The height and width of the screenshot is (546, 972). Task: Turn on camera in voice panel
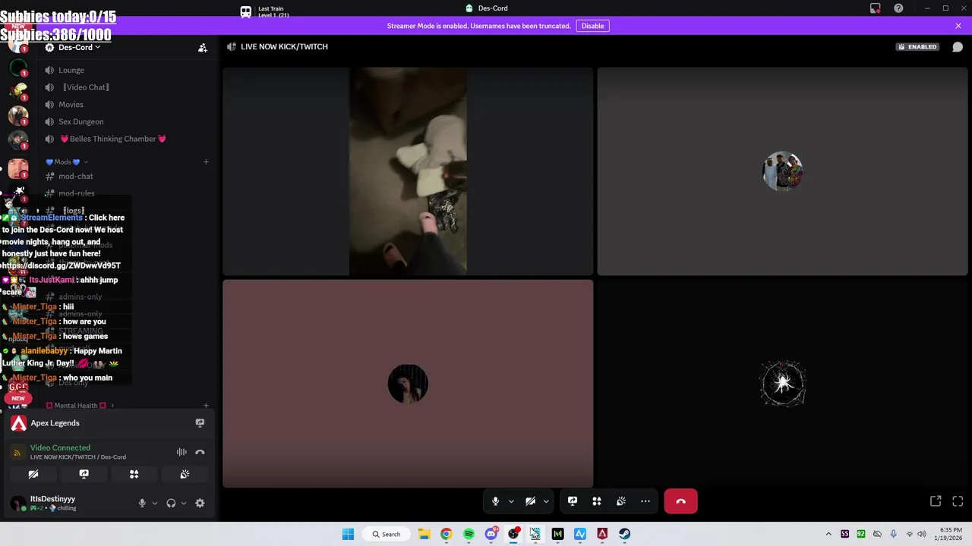pos(33,474)
